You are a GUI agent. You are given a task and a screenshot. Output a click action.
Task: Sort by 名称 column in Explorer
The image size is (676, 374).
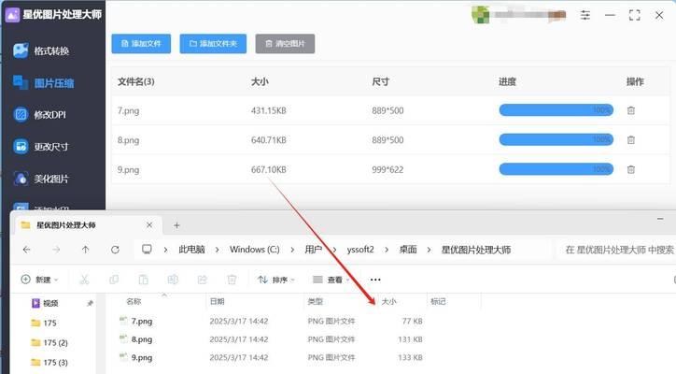click(134, 301)
